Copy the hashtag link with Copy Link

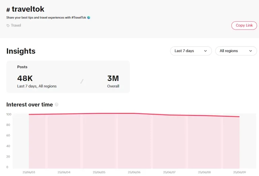[x=244, y=26]
